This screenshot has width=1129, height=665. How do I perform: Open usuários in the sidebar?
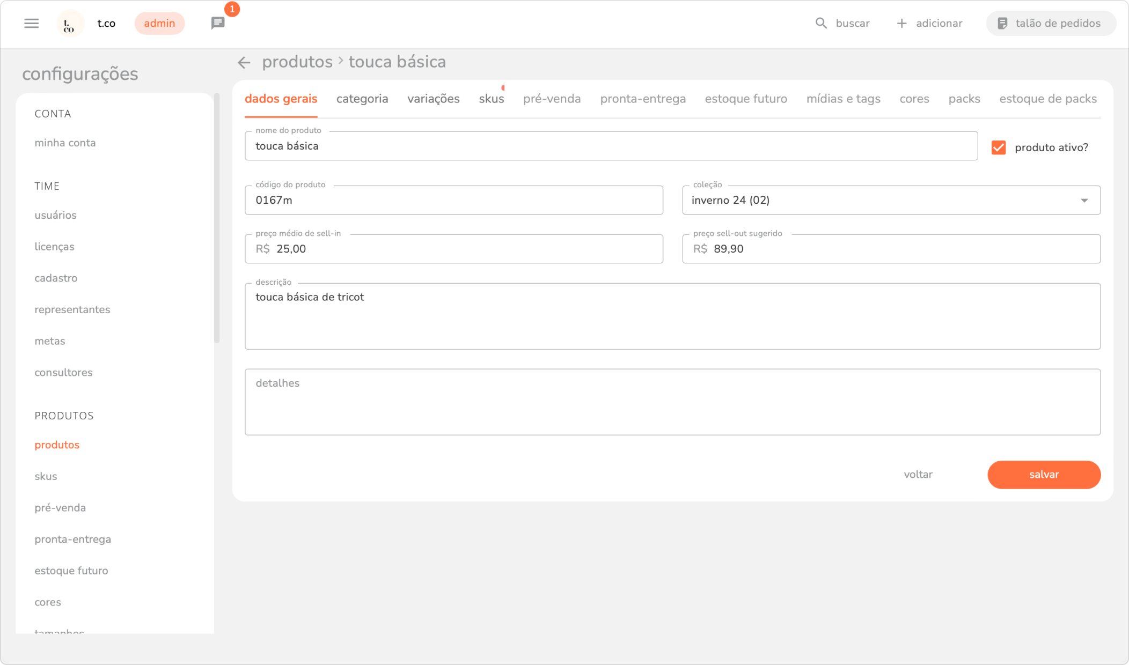pos(56,216)
